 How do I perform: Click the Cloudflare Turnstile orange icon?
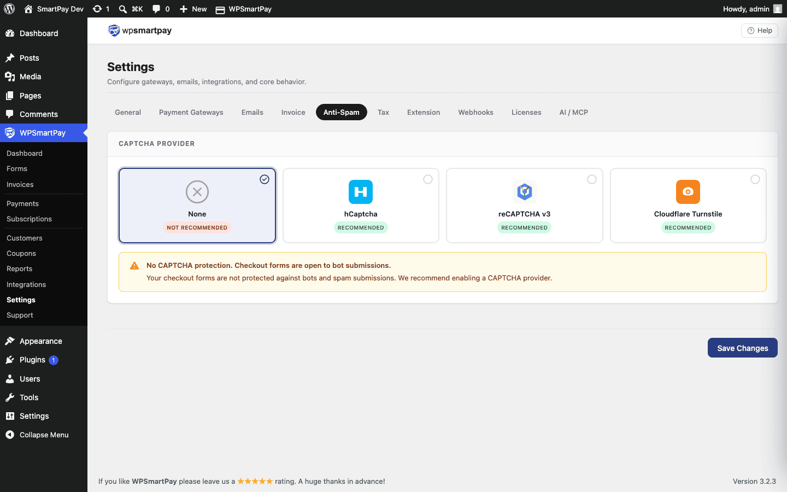tap(688, 192)
